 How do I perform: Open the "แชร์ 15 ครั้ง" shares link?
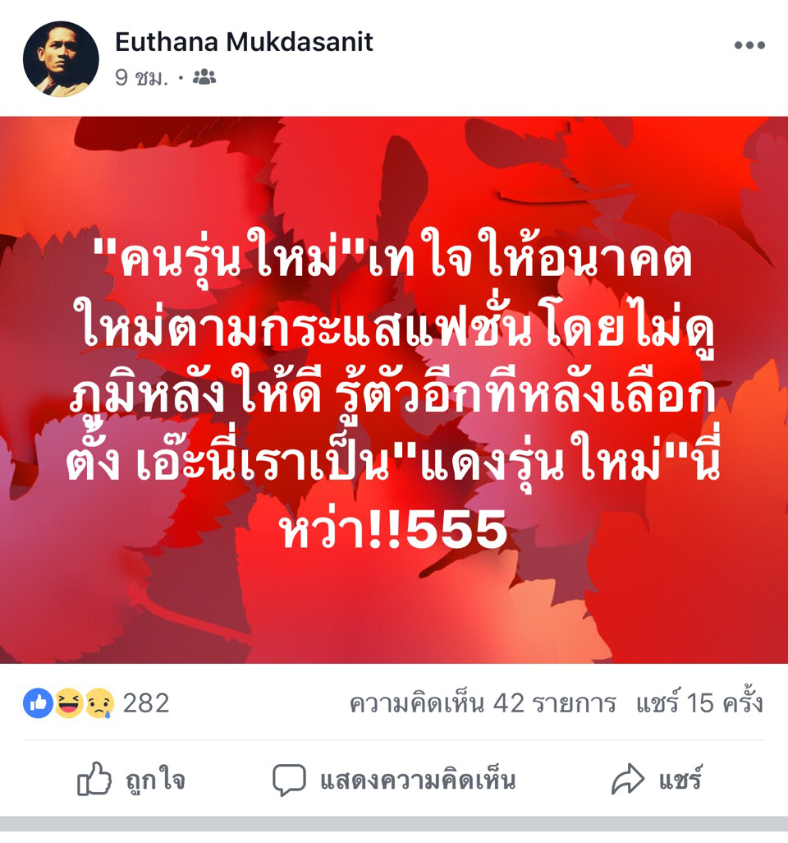pyautogui.click(x=700, y=702)
